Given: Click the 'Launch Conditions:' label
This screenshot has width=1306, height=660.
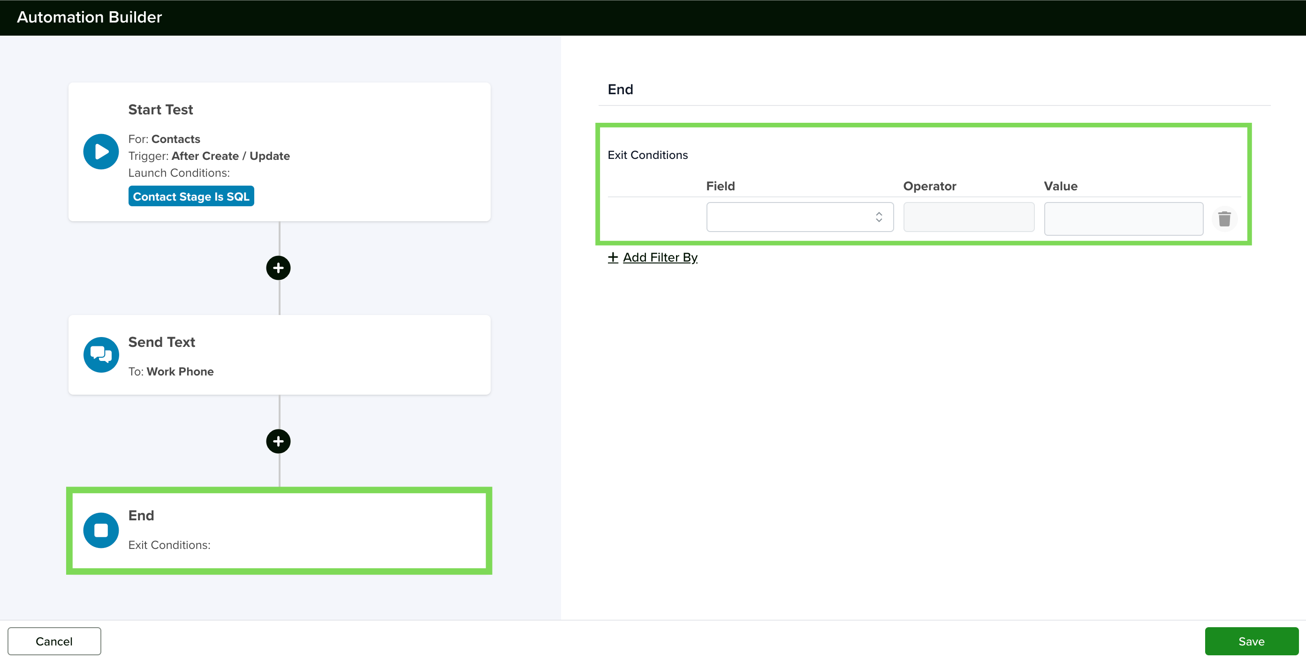Looking at the screenshot, I should (x=178, y=172).
